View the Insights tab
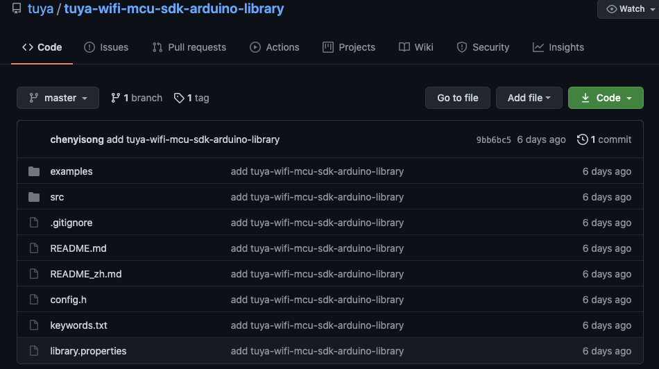Viewport: 659px width, 369px height. (x=558, y=47)
